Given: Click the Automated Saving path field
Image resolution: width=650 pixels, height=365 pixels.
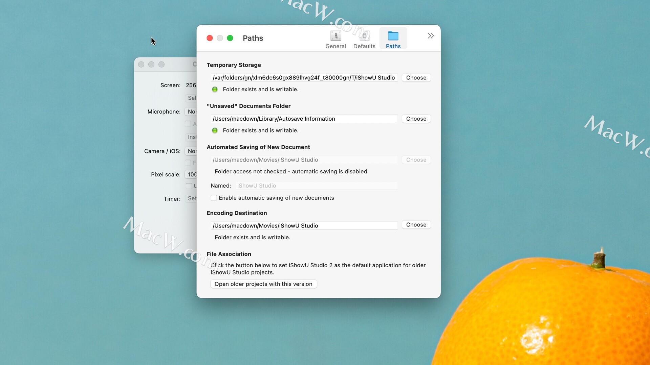Looking at the screenshot, I should pyautogui.click(x=304, y=160).
